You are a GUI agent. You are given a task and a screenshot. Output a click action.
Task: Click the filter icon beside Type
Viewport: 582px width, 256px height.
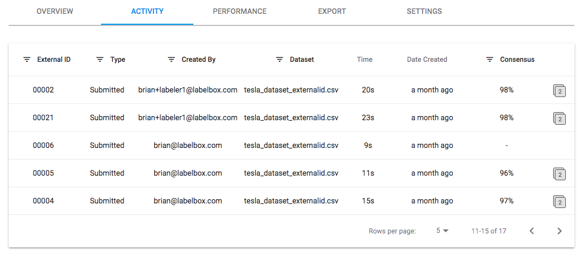pos(99,60)
